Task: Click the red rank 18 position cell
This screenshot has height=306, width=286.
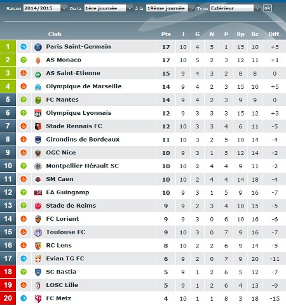Action: 8,272
